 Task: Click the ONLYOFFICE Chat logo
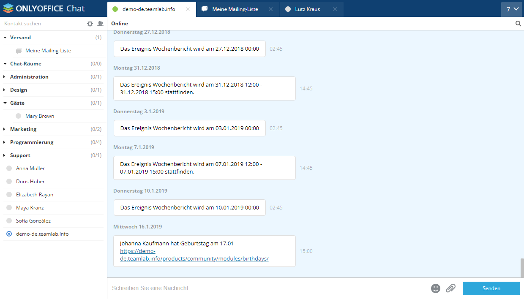tap(44, 8)
